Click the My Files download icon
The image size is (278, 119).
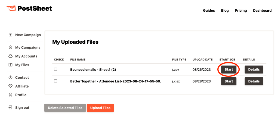tap(10, 65)
